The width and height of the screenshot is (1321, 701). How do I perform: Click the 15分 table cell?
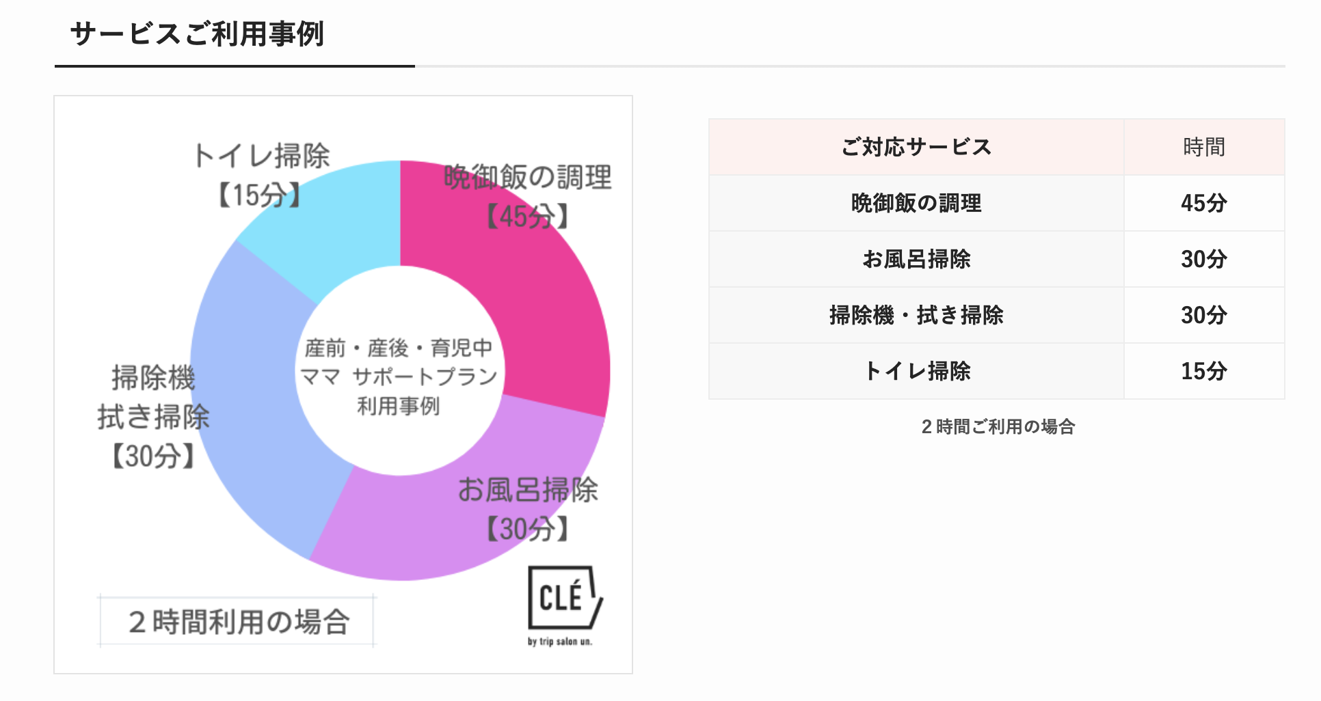pyautogui.click(x=1203, y=371)
